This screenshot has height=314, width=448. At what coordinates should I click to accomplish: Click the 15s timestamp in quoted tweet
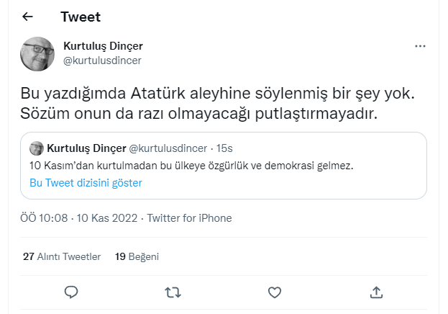[224, 149]
